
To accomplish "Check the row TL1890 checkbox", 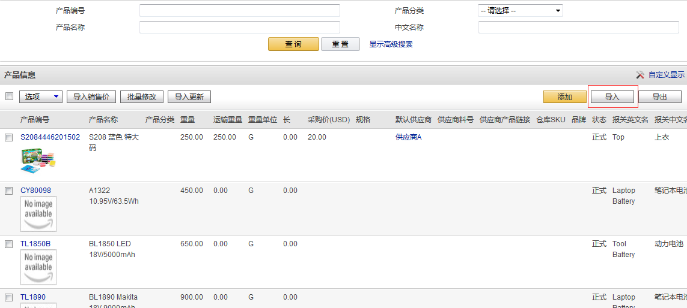I will [8, 298].
